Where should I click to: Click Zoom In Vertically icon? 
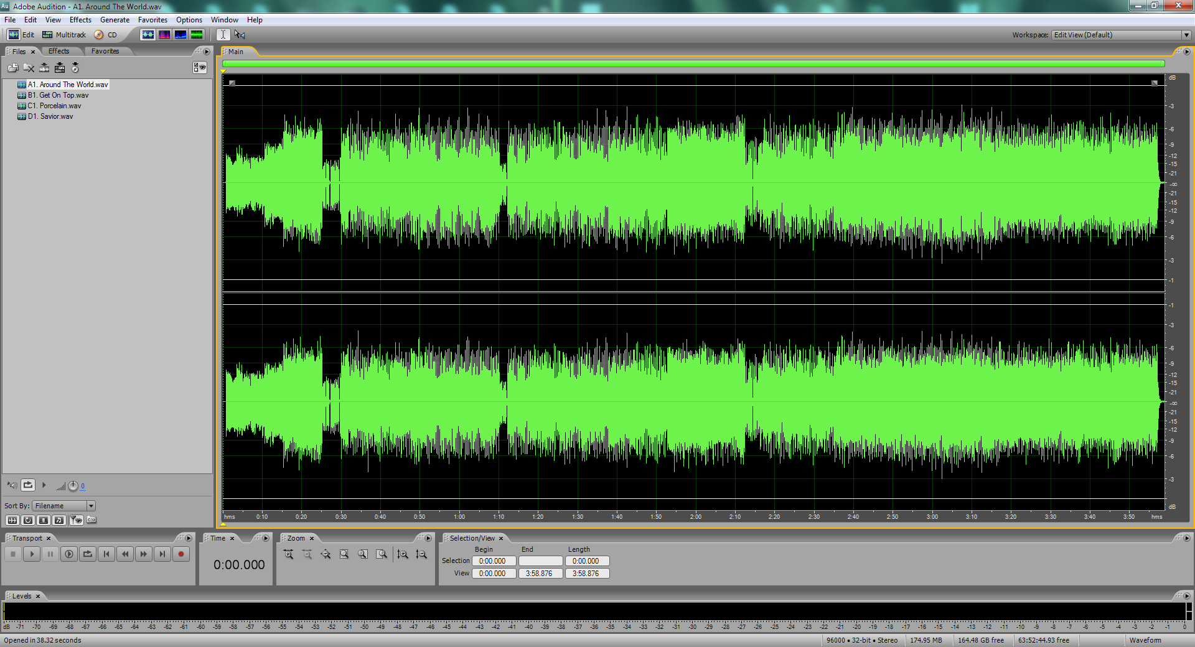(x=403, y=554)
